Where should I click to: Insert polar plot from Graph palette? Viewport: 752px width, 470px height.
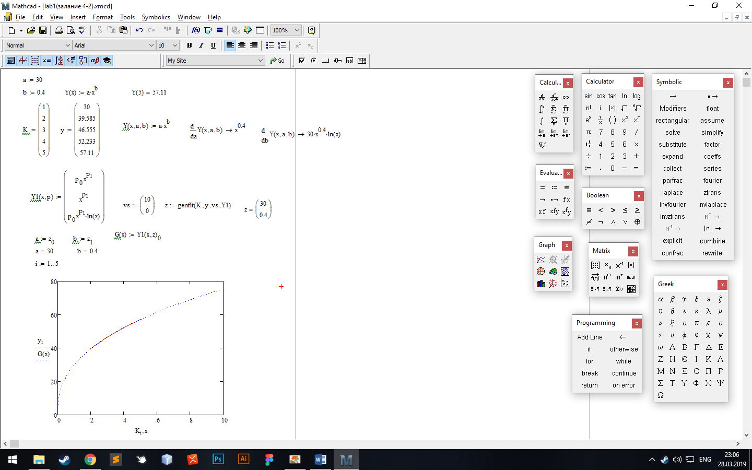(x=540, y=272)
